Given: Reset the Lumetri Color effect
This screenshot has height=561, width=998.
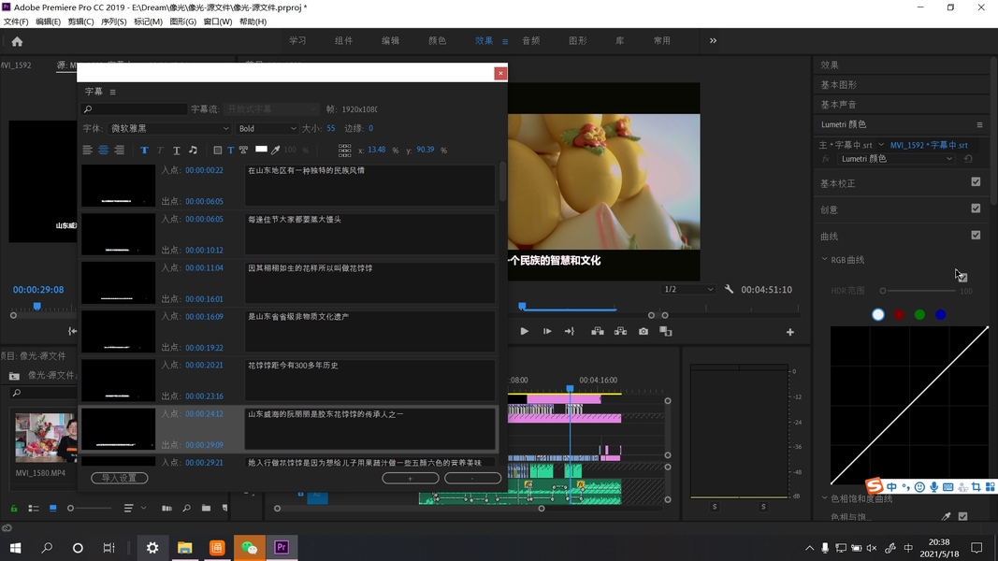Looking at the screenshot, I should 968,159.
